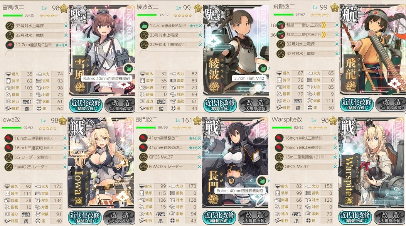Click 雪風改二's 近代化改修 button
The image size is (406, 226).
tap(86, 105)
